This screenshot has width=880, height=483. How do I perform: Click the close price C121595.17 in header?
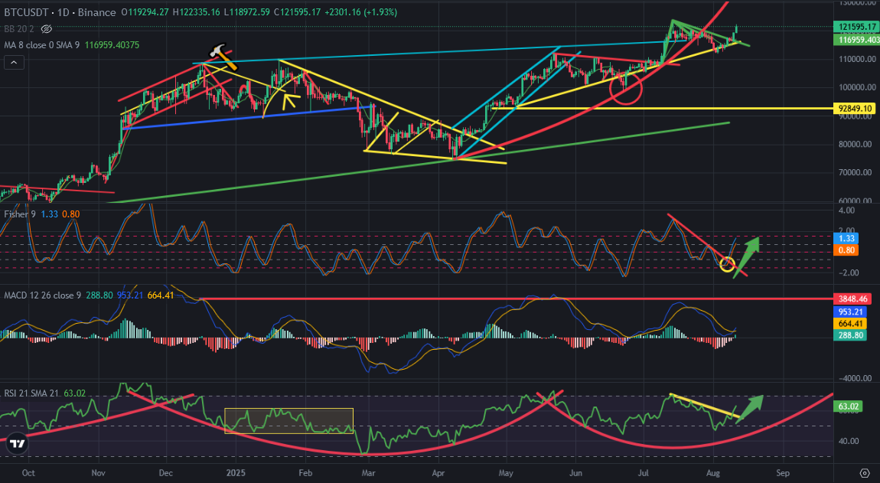click(x=298, y=11)
